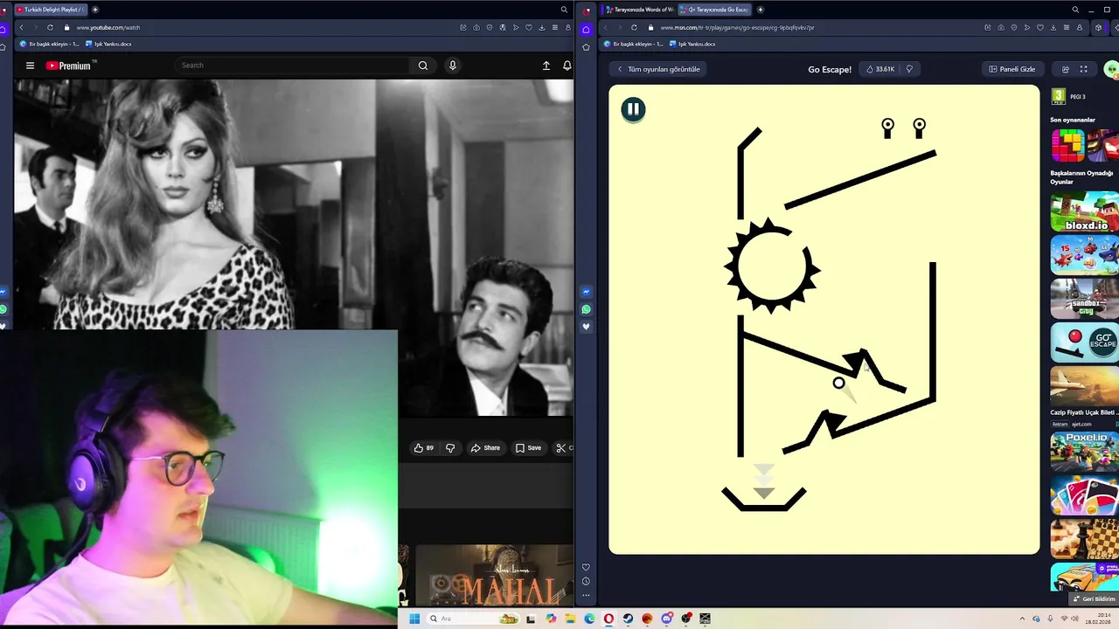Pause the Go Escape game
Screen dimensions: 1119x629
(x=633, y=109)
